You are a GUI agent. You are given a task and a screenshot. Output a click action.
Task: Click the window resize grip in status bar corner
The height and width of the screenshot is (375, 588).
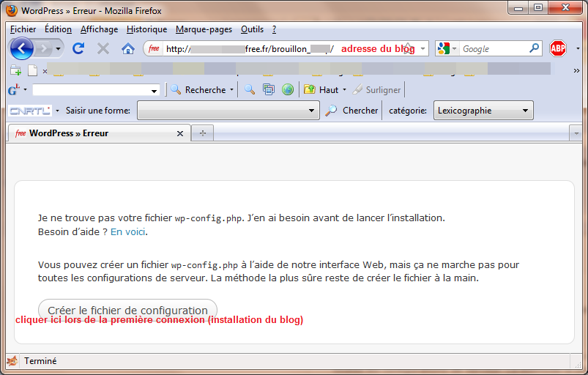[578, 364]
